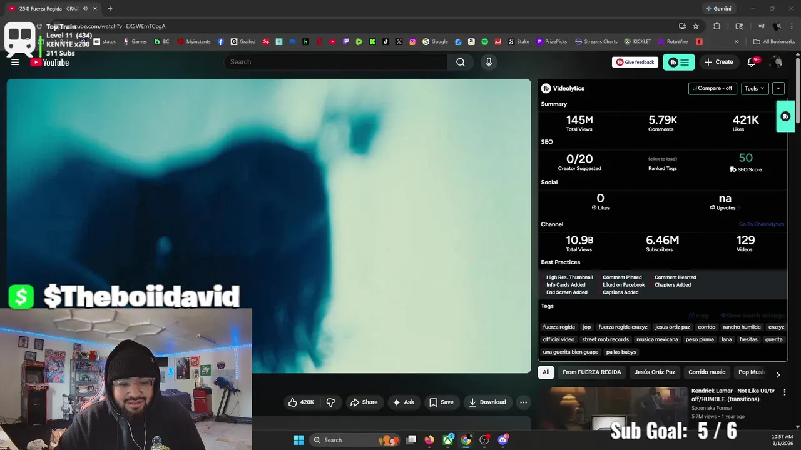801x450 pixels.
Task: Click the 'peso pluma' tag
Action: coord(700,339)
